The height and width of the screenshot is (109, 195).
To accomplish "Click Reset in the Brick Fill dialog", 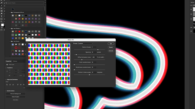I will 111,47.
